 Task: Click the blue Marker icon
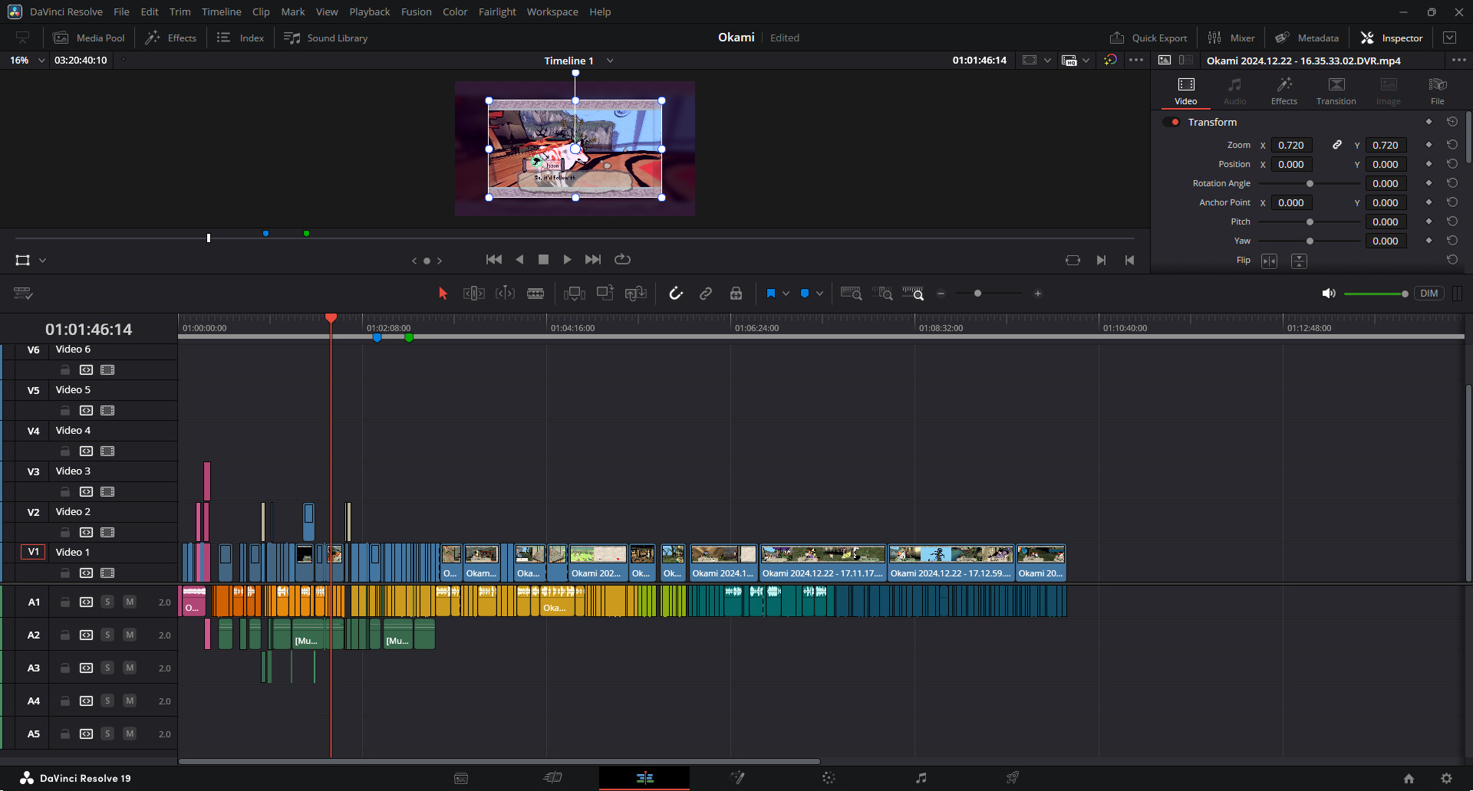(x=805, y=294)
